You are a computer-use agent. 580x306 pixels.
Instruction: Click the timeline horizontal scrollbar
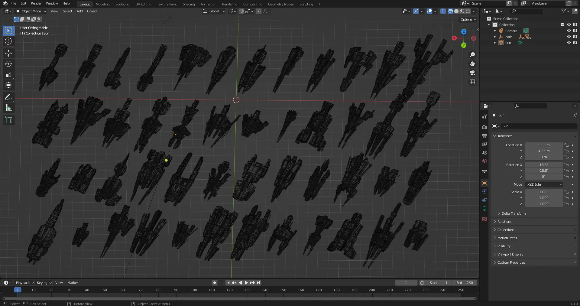coord(239,298)
